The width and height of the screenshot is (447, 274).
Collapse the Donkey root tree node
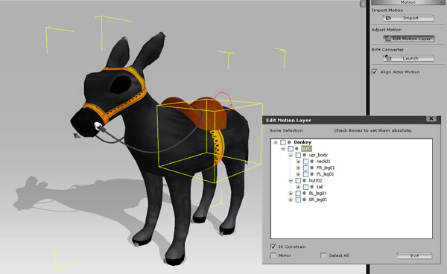(x=276, y=142)
